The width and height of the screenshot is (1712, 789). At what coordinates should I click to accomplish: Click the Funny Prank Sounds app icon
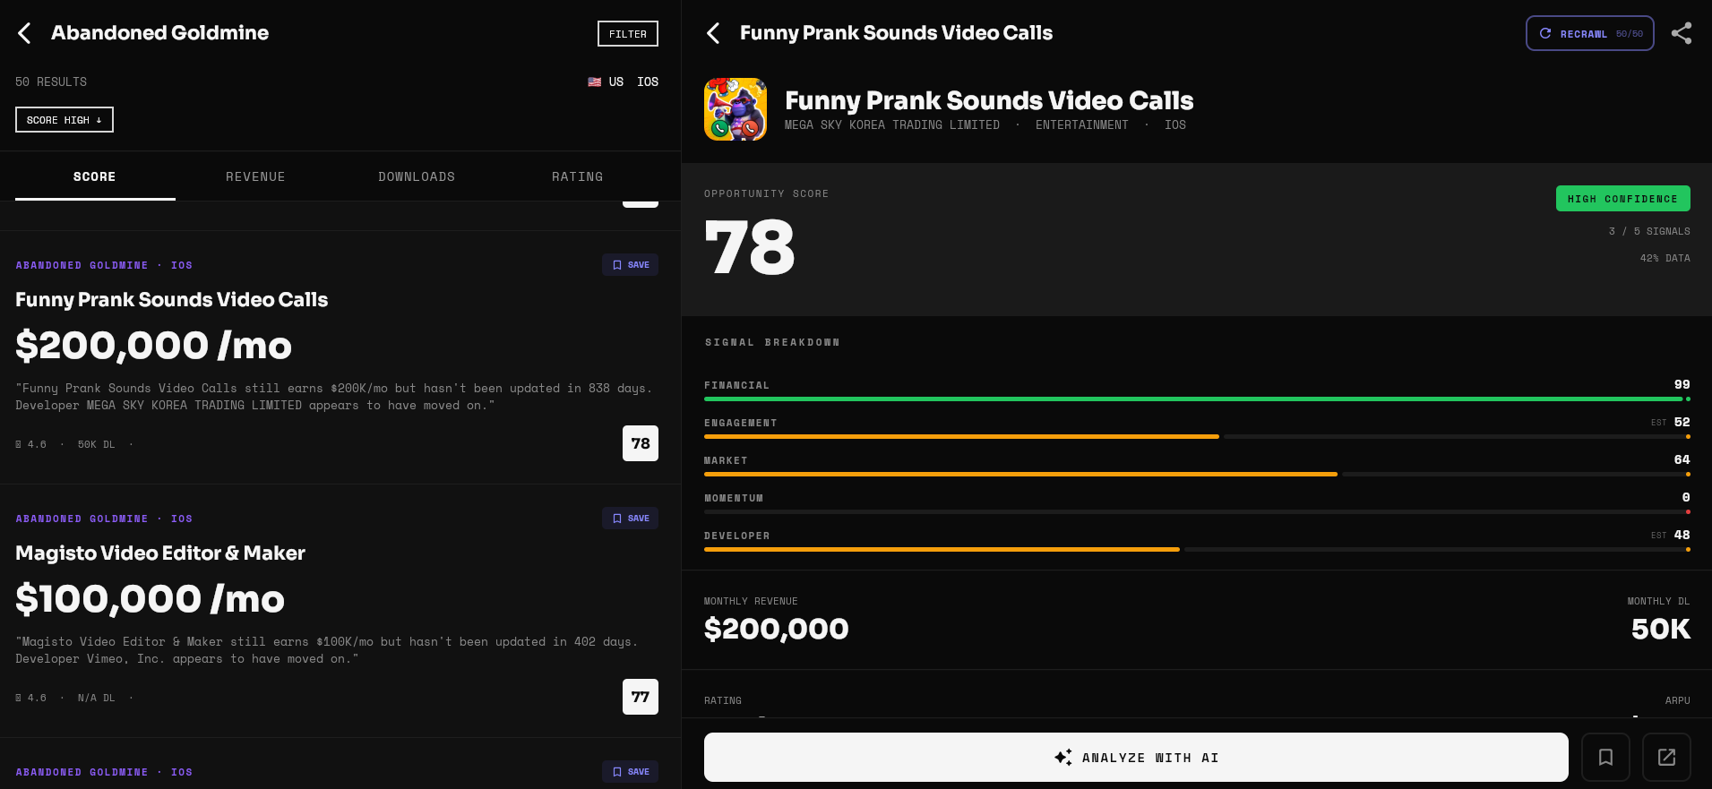click(736, 109)
